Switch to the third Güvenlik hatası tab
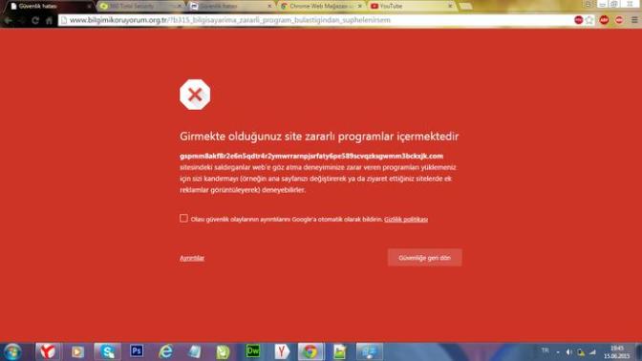This screenshot has height=361, width=642. pos(231,6)
